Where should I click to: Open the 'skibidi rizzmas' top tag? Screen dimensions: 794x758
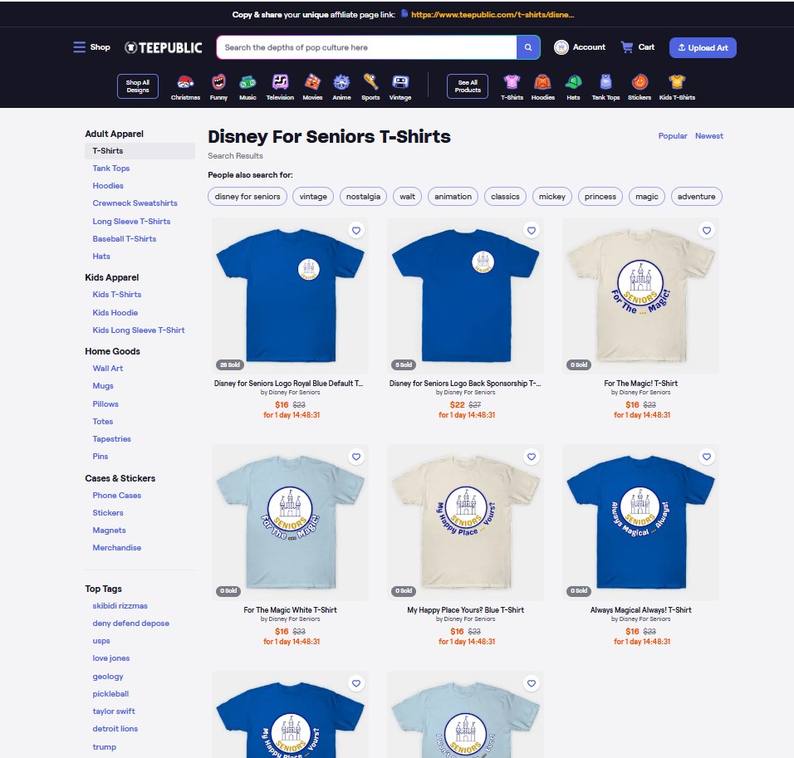pos(120,605)
